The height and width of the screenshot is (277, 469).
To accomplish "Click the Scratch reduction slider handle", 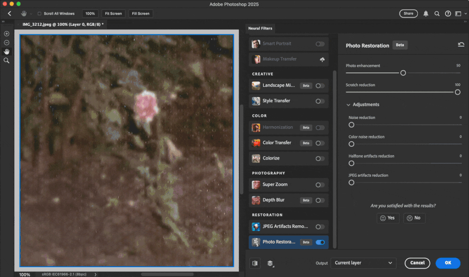I will coord(457,92).
